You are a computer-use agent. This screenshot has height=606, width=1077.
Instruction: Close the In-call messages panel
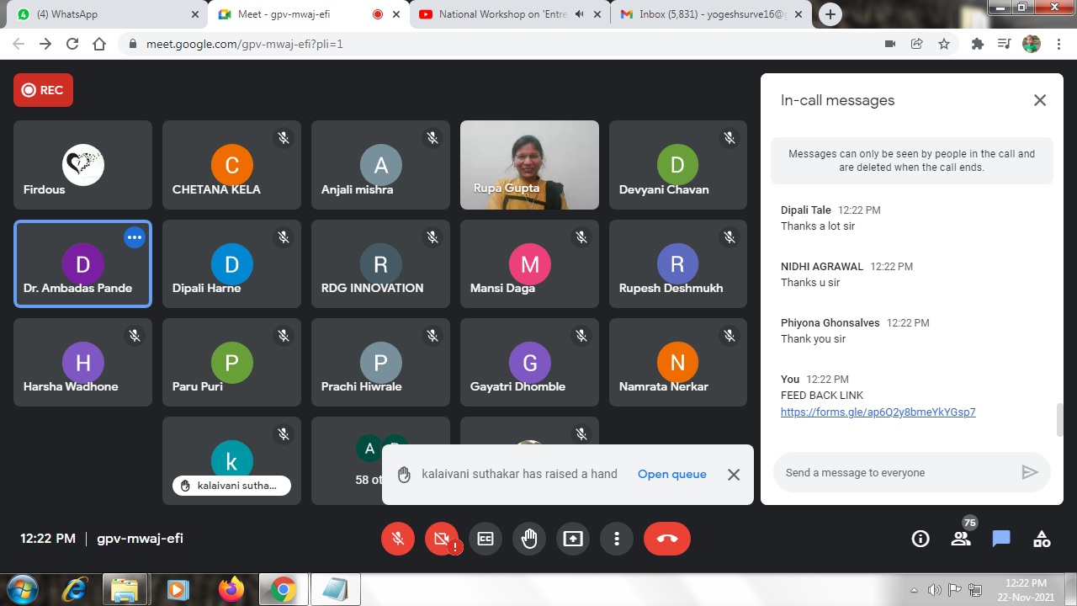(x=1040, y=100)
